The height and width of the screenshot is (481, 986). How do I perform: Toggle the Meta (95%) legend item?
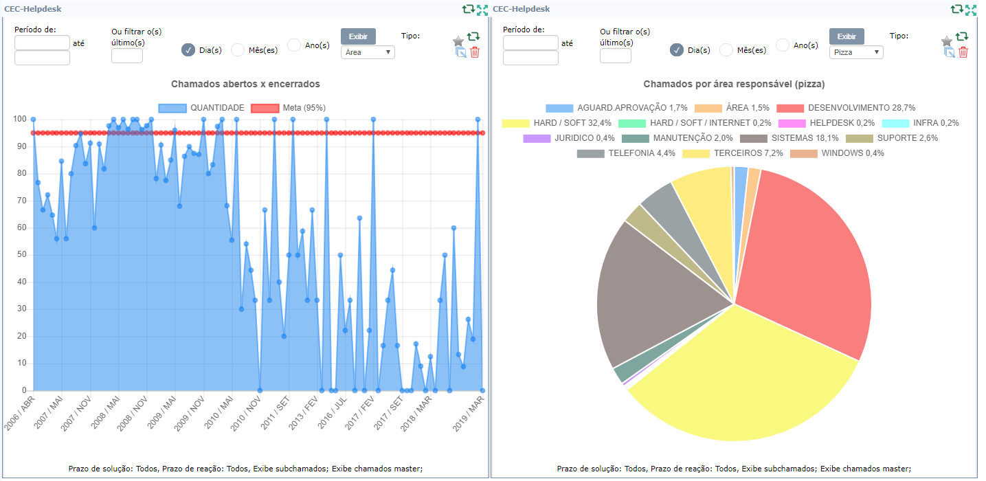point(265,108)
